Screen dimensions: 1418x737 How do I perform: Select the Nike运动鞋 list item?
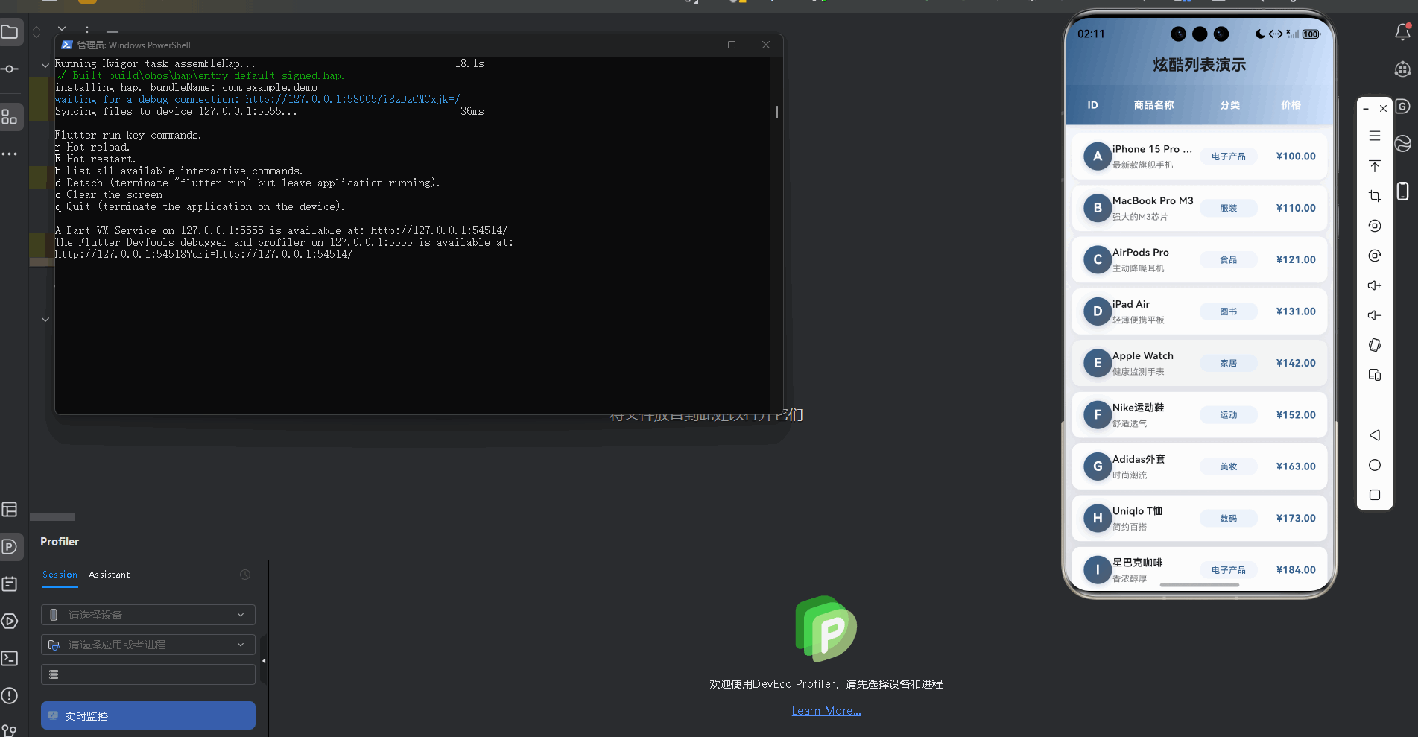click(x=1199, y=414)
